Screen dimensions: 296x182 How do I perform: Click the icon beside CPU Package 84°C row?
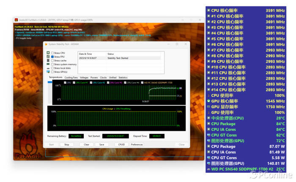[208, 124]
